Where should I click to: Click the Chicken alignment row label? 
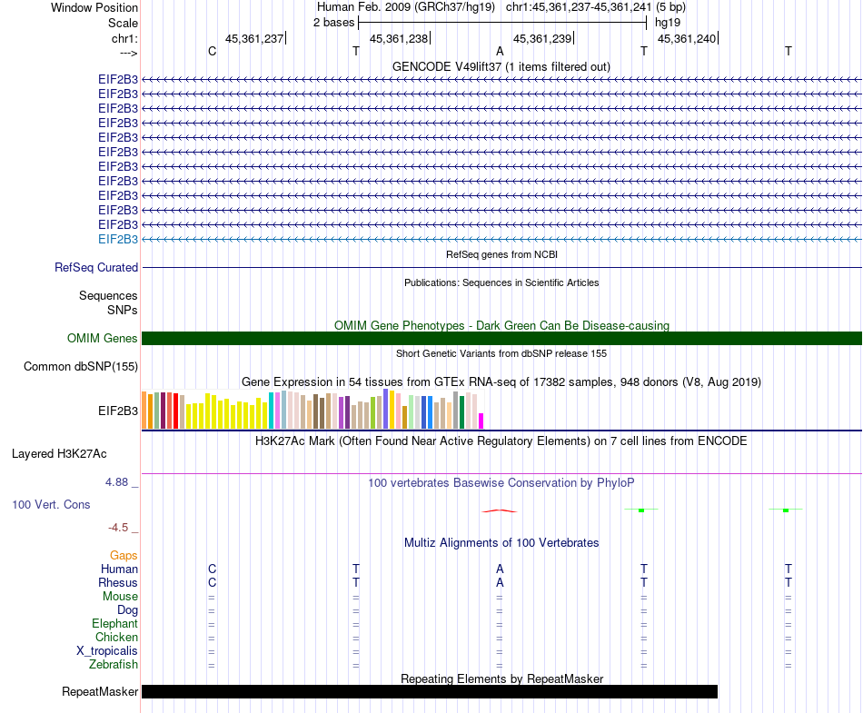point(116,637)
